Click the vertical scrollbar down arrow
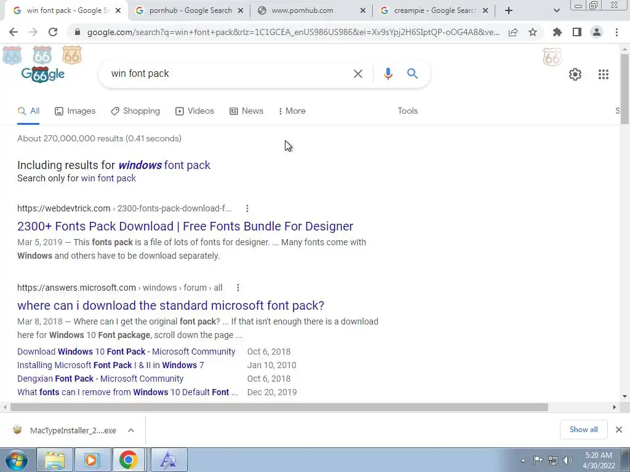Image resolution: width=630 pixels, height=472 pixels. tap(625, 396)
